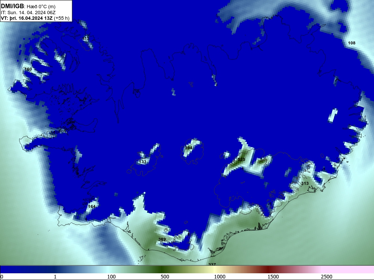Click the legend tick label 100

(x=111, y=277)
